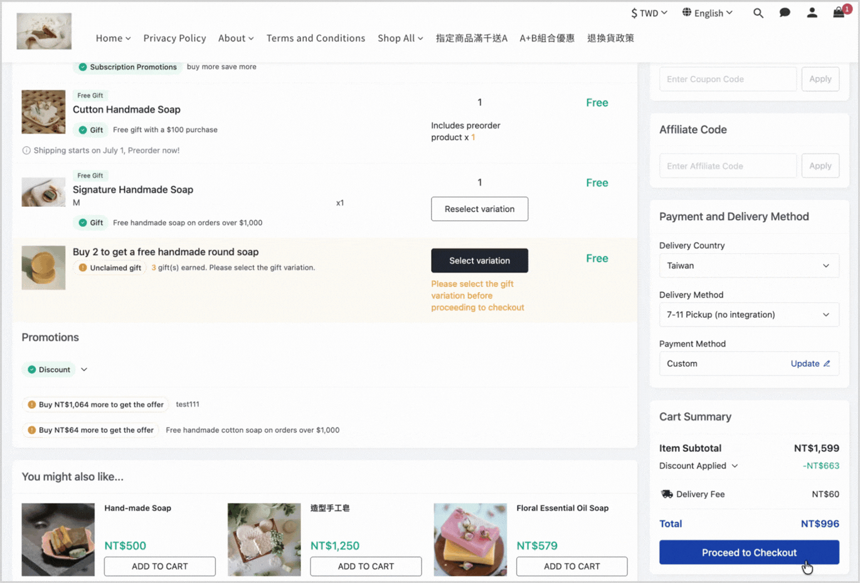The width and height of the screenshot is (860, 583).
Task: Click the Enter Affiliate Code field
Action: pos(728,166)
